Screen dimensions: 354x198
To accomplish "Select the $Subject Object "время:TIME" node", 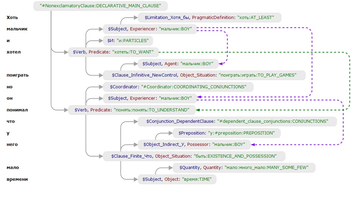I will coord(177,179).
